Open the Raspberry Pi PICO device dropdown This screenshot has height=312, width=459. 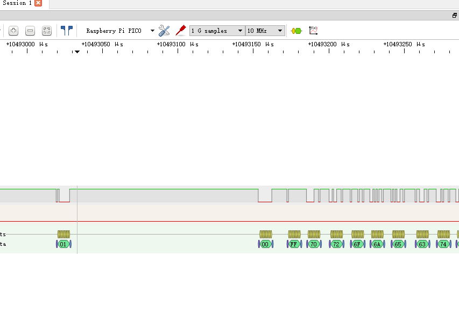click(152, 31)
